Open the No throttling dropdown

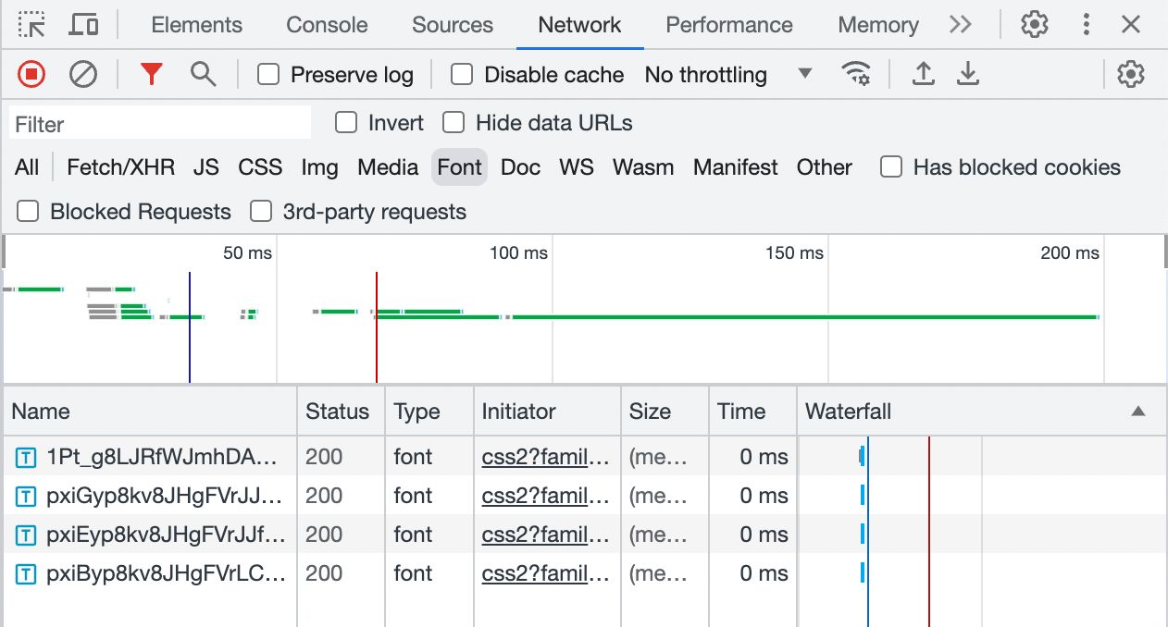[728, 74]
